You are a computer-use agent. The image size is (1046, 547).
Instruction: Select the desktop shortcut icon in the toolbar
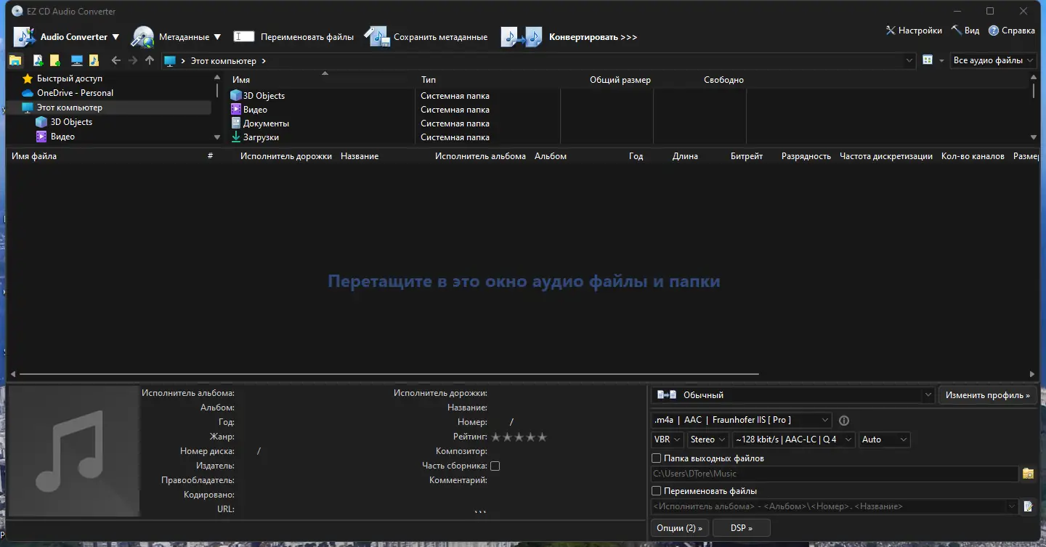click(76, 60)
